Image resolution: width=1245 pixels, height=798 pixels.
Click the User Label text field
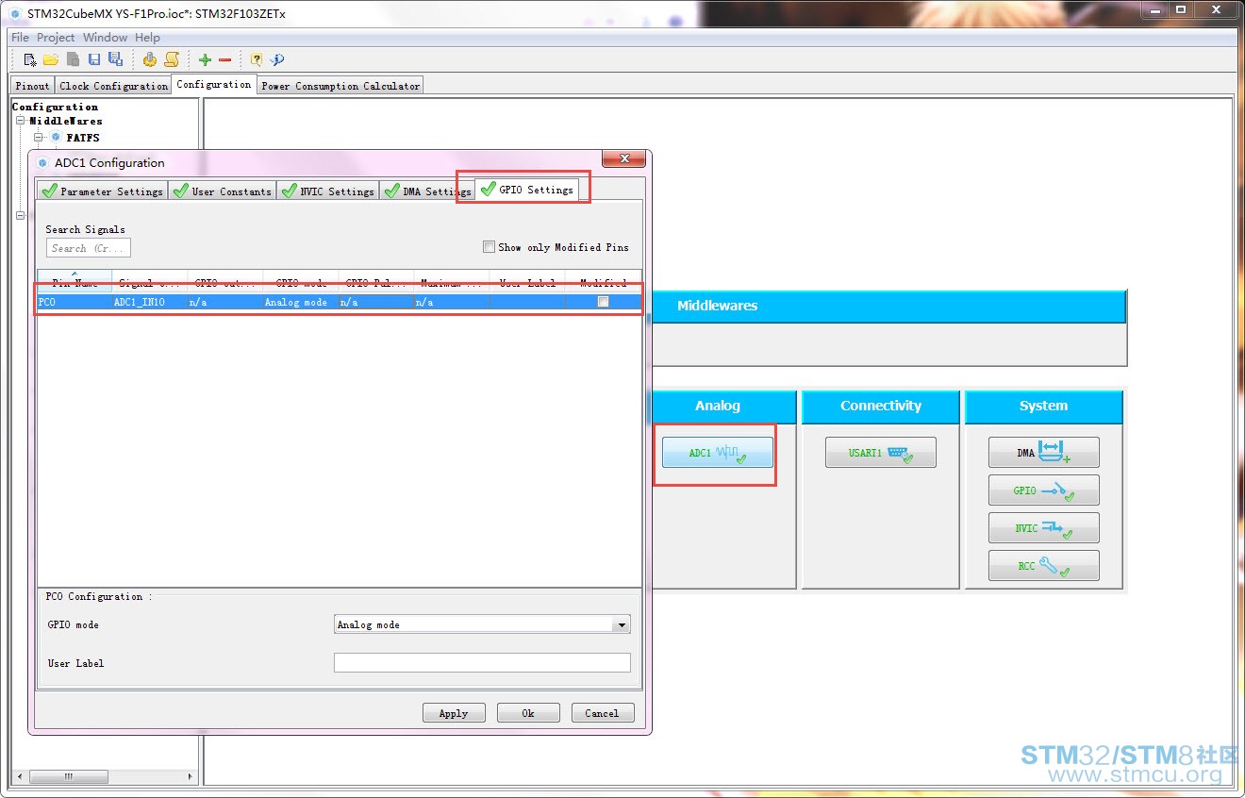pyautogui.click(x=482, y=662)
